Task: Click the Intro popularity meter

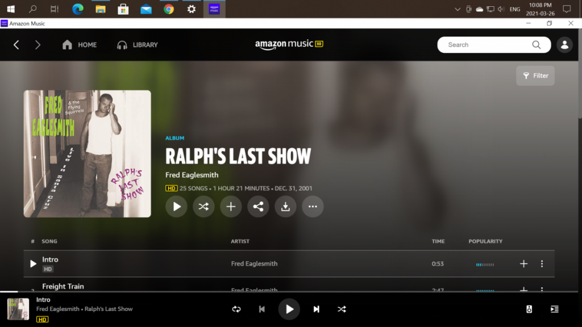Action: coord(485,265)
